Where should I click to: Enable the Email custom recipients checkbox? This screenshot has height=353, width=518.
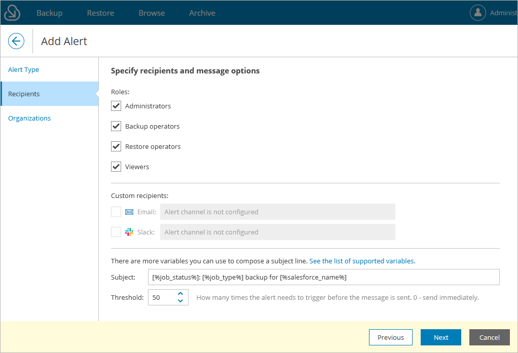(x=115, y=211)
